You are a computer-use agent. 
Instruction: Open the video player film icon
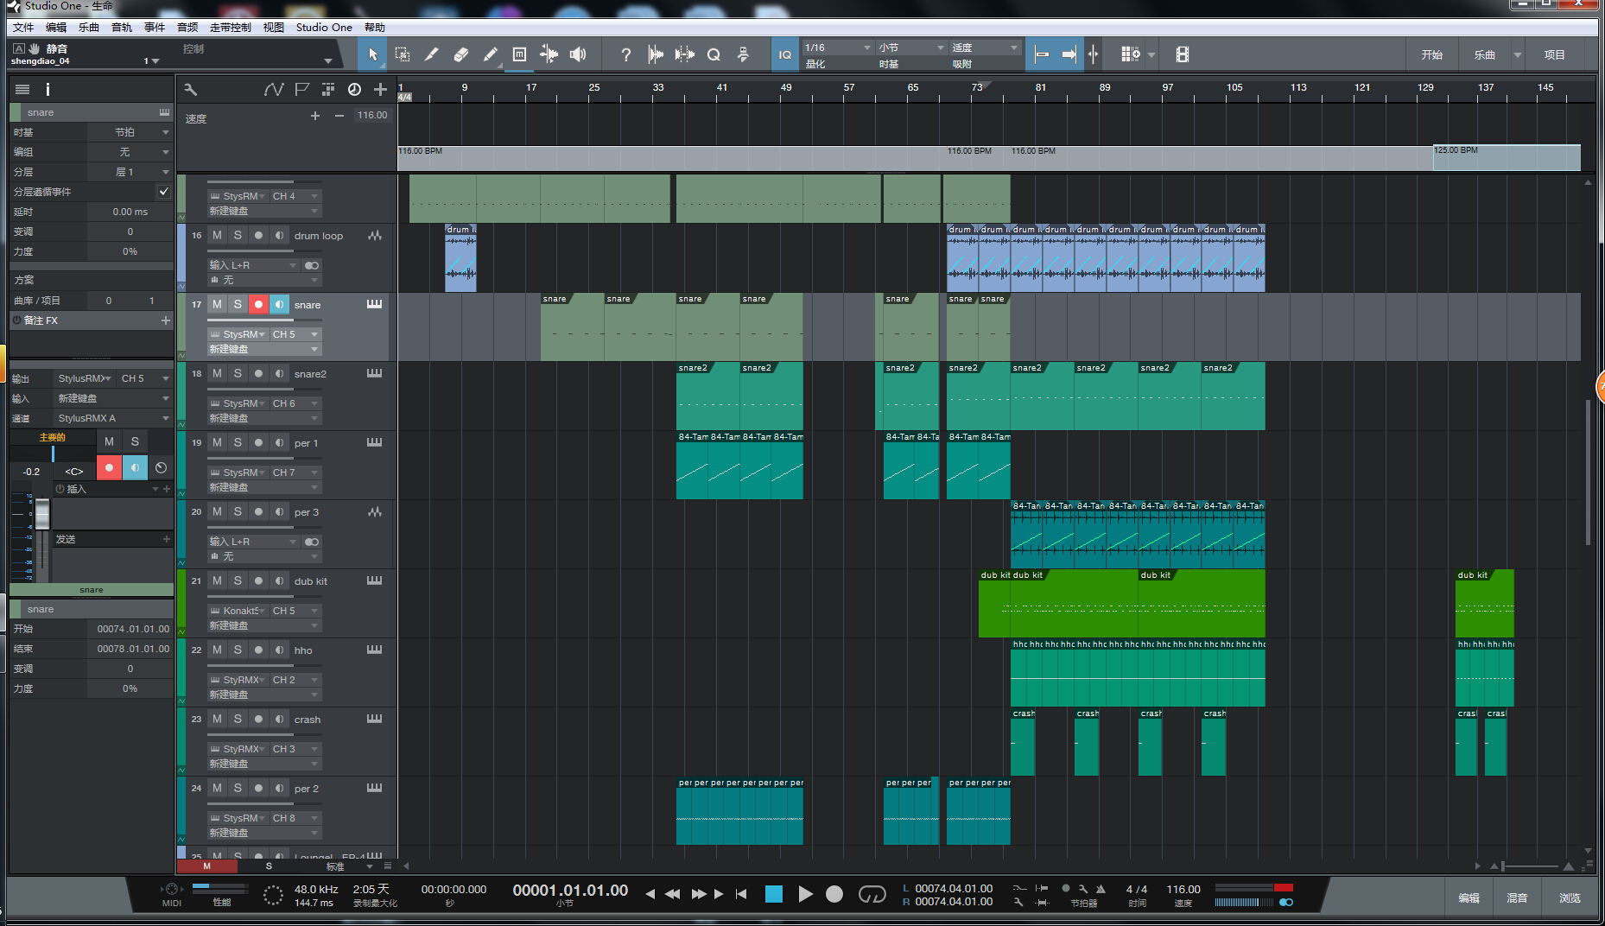(x=1182, y=54)
